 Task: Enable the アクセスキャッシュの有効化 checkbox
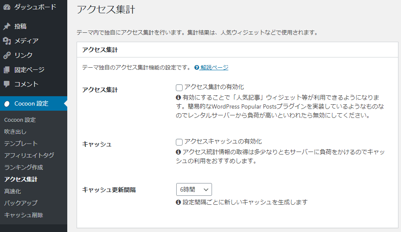(179, 142)
